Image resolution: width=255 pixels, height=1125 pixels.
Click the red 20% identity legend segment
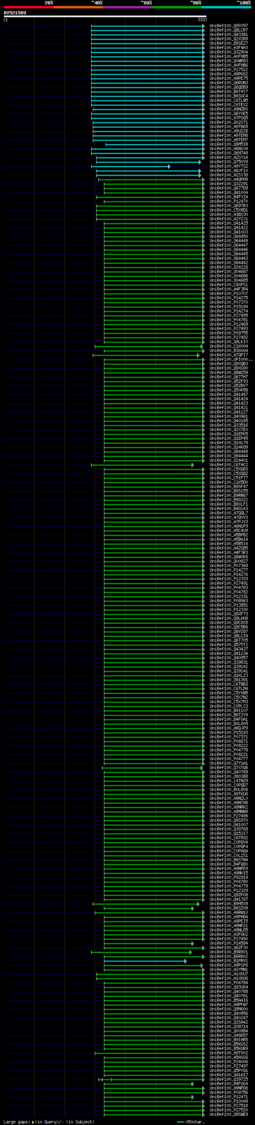28,7
